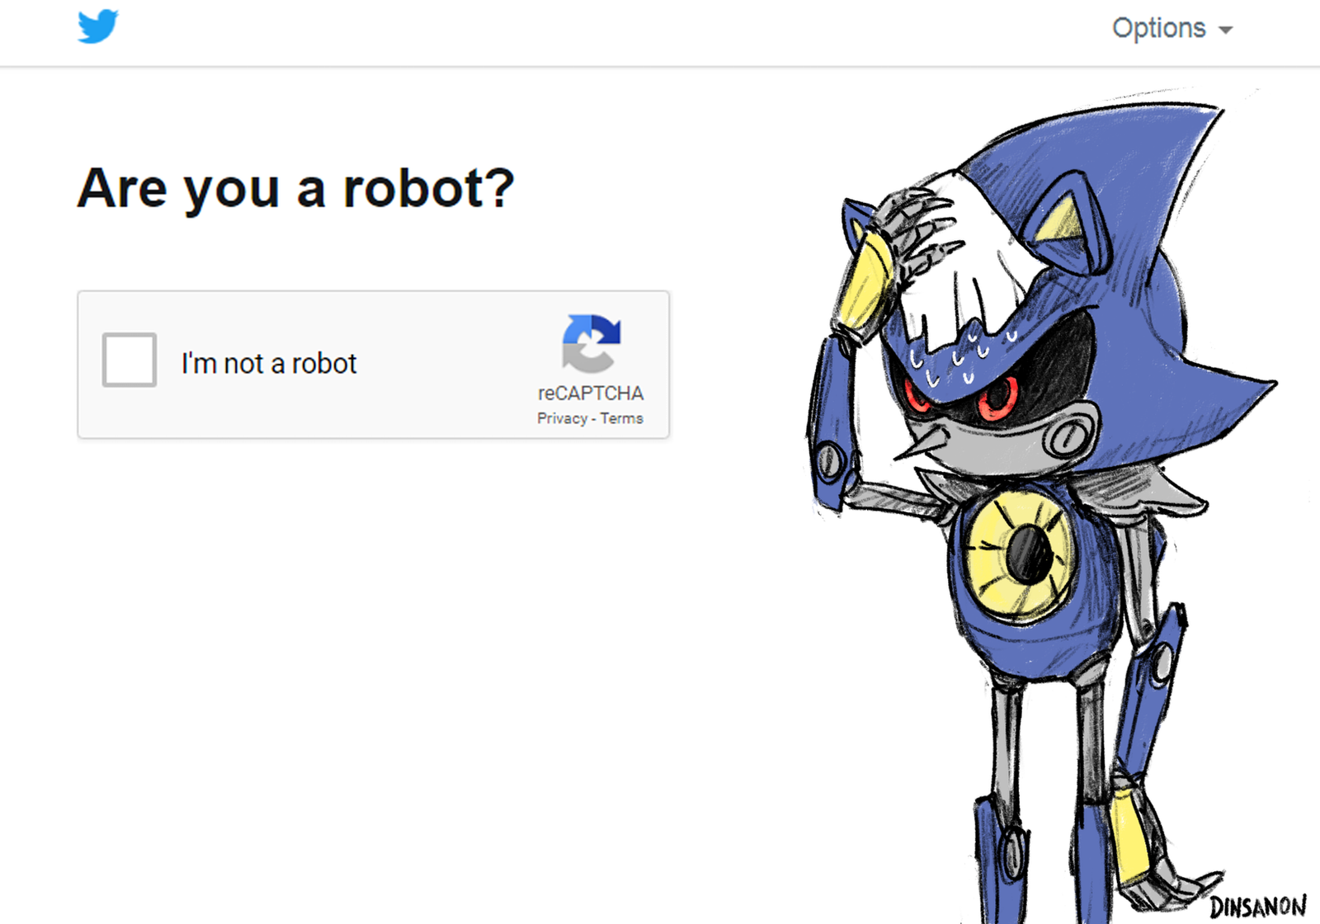This screenshot has height=924, width=1320.
Task: Click the Twitter bird logo
Action: click(x=98, y=26)
